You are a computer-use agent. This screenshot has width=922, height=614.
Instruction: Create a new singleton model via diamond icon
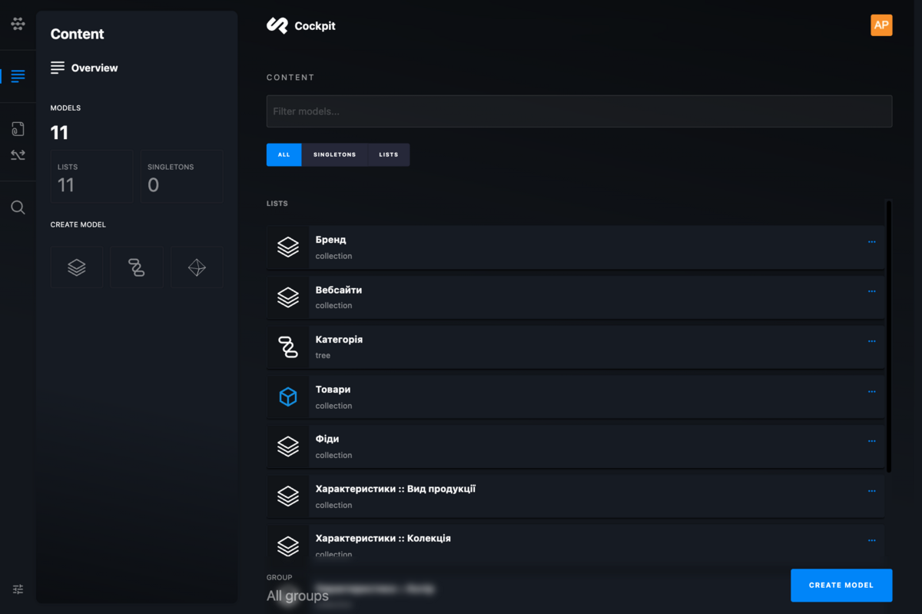(197, 267)
